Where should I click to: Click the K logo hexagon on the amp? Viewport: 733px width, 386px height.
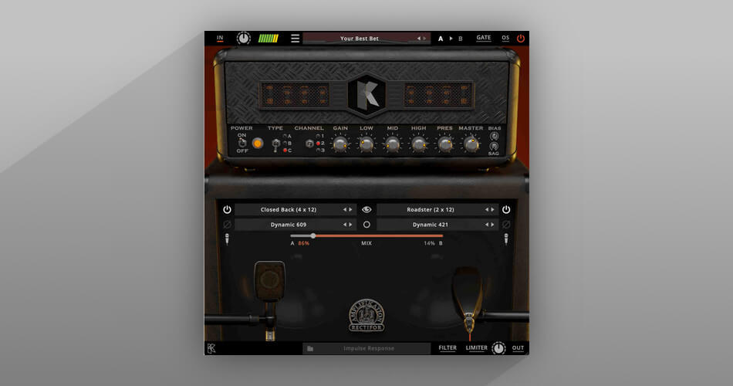(x=367, y=96)
